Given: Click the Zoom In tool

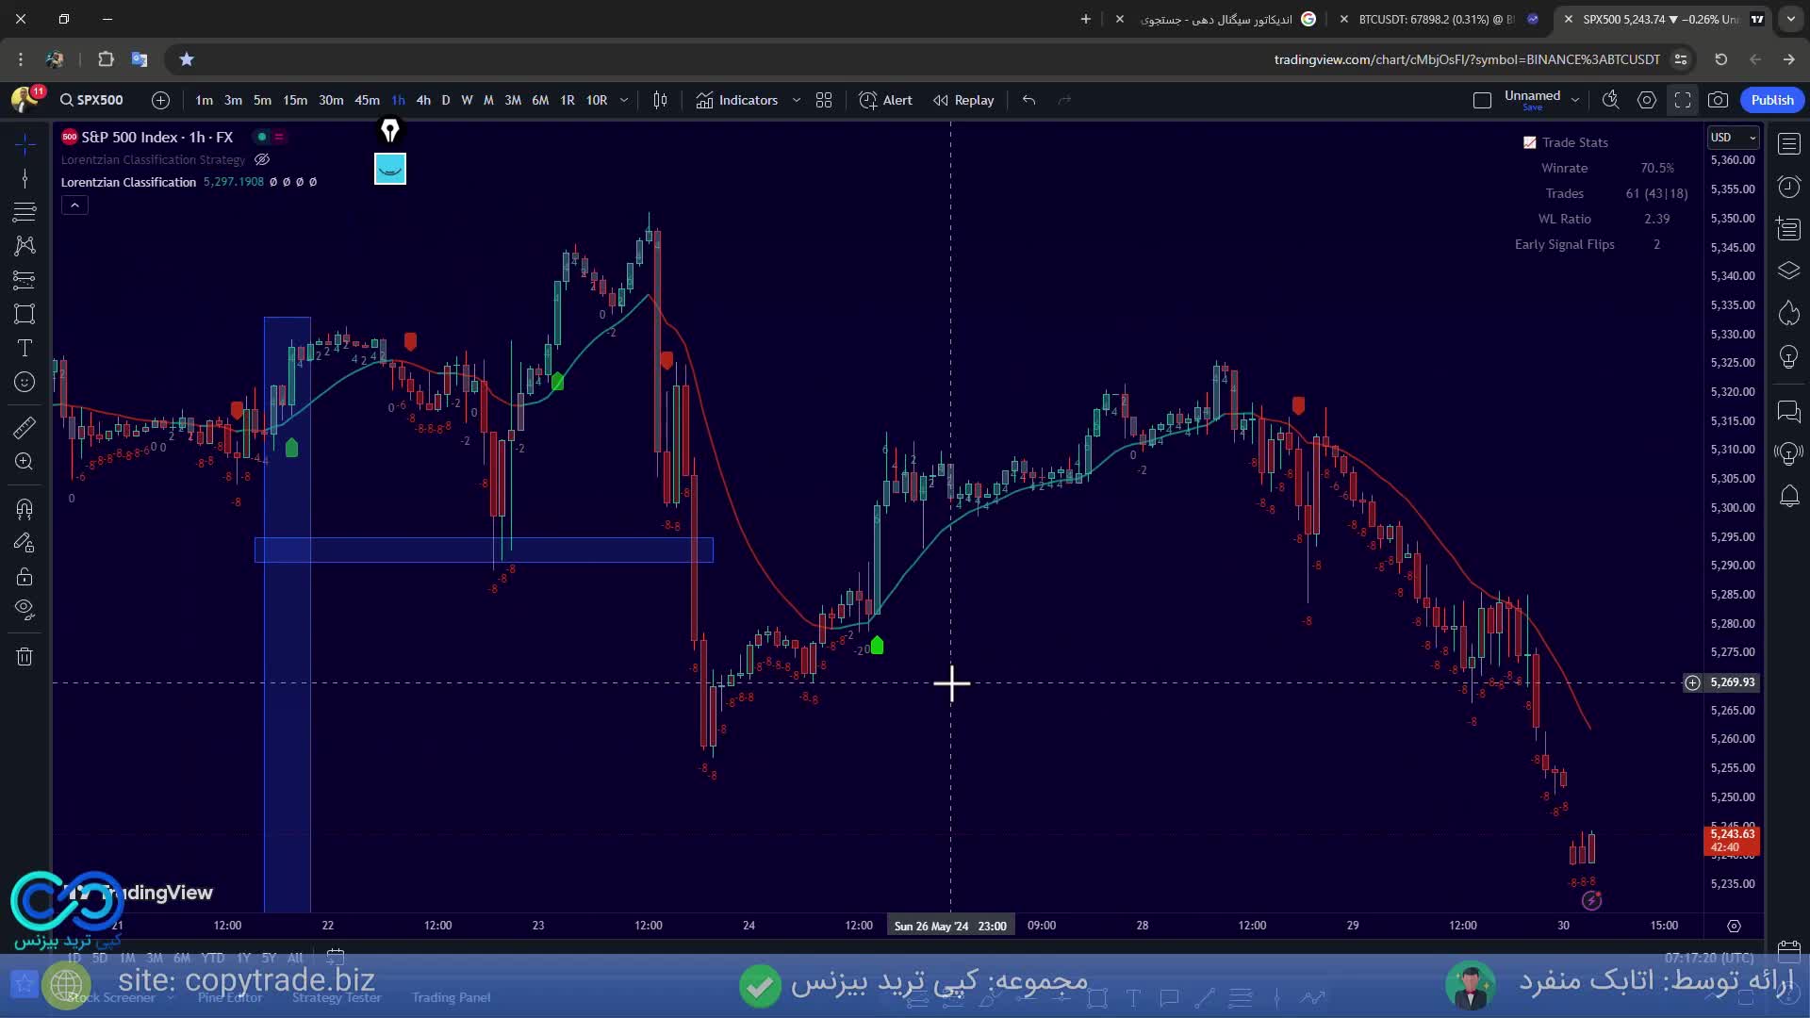Looking at the screenshot, I should pyautogui.click(x=25, y=461).
